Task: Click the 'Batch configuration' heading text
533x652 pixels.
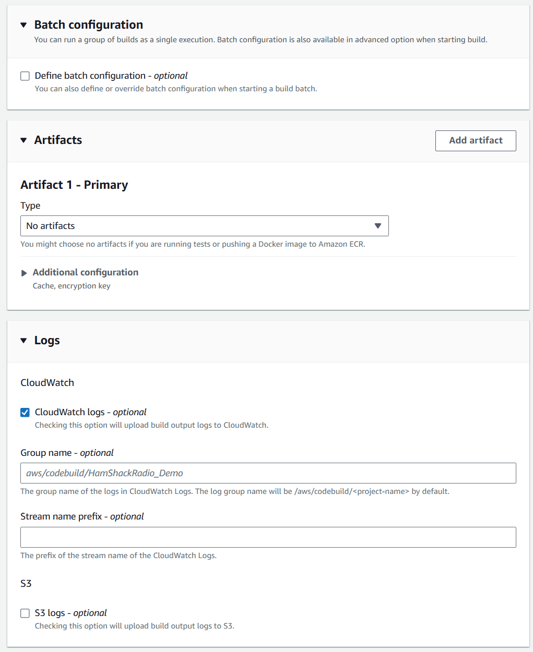Action: pyautogui.click(x=89, y=25)
